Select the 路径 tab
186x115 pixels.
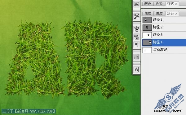click(x=170, y=14)
